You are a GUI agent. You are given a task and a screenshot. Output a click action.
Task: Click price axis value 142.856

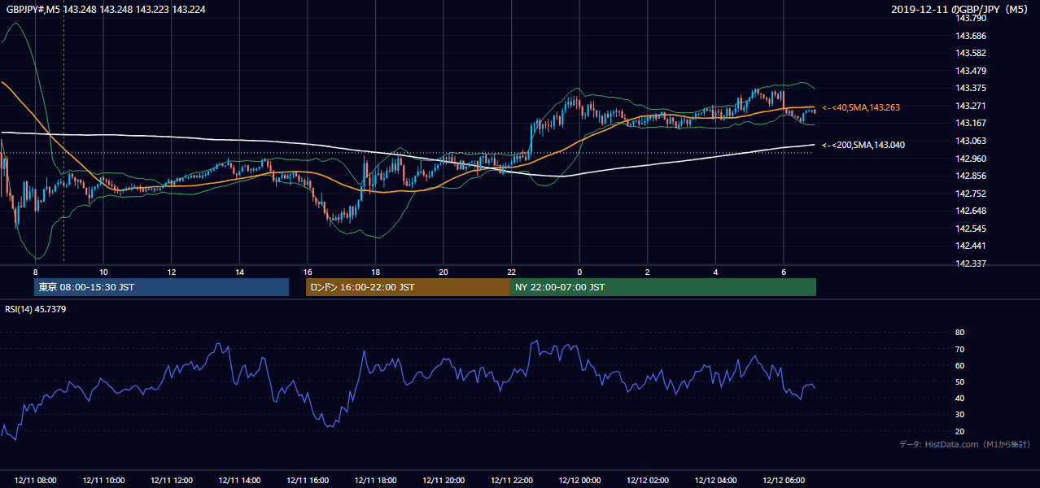(x=970, y=176)
